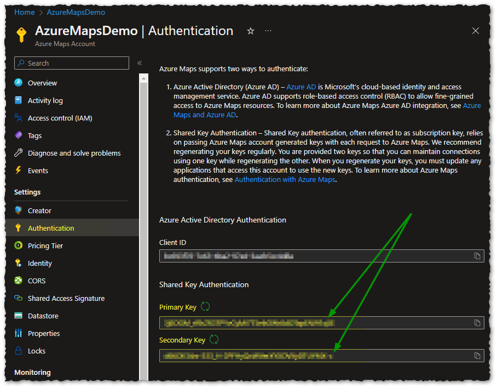Click the Overview icon in sidebar
This screenshot has height=388, width=497.
(x=19, y=83)
